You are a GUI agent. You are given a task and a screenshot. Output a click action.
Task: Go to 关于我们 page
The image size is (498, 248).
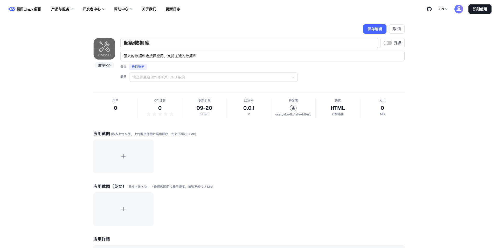click(x=149, y=9)
